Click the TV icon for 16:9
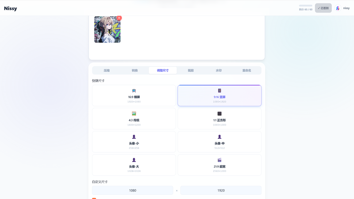 (134, 91)
